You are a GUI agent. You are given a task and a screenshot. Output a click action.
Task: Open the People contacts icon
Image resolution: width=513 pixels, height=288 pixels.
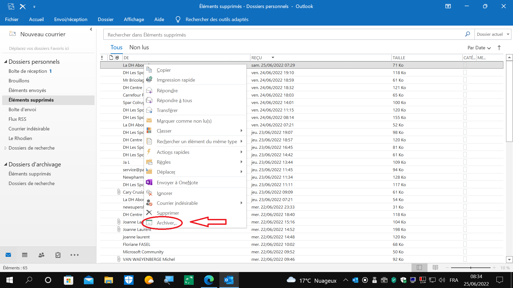pyautogui.click(x=41, y=255)
